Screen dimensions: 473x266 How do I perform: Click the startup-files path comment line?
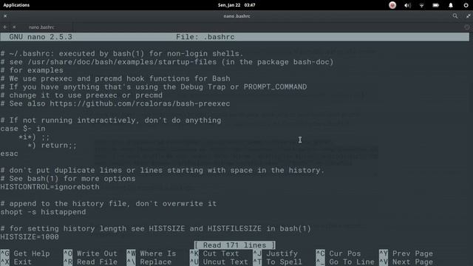[x=167, y=62]
